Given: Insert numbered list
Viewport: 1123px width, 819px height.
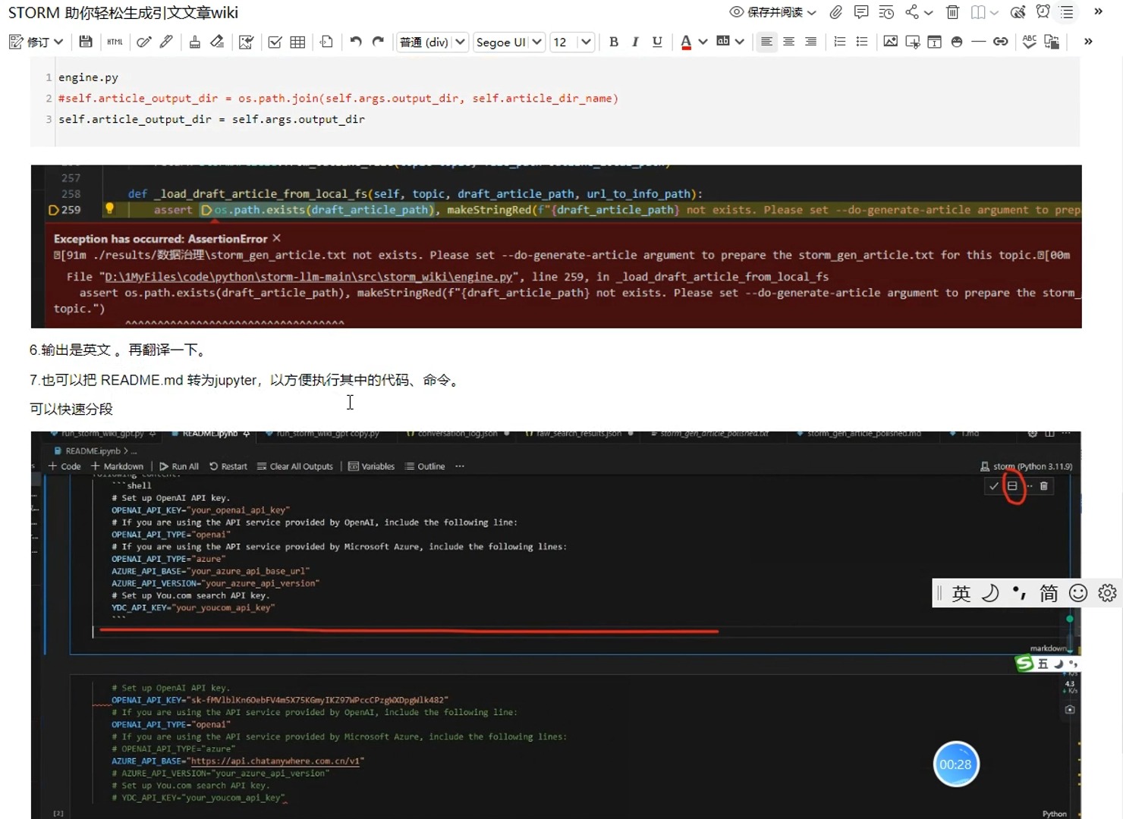Looking at the screenshot, I should [839, 42].
